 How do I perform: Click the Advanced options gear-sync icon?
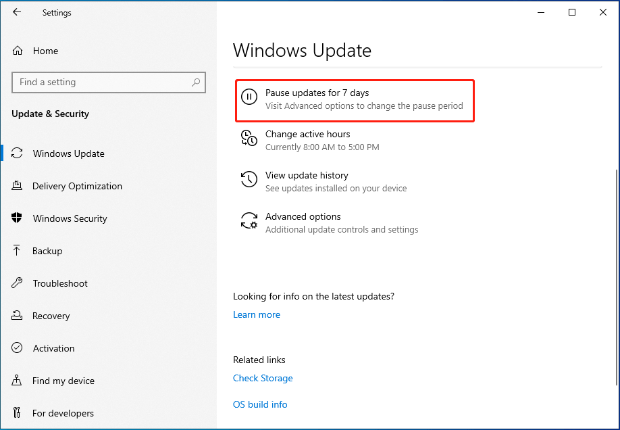(x=249, y=220)
